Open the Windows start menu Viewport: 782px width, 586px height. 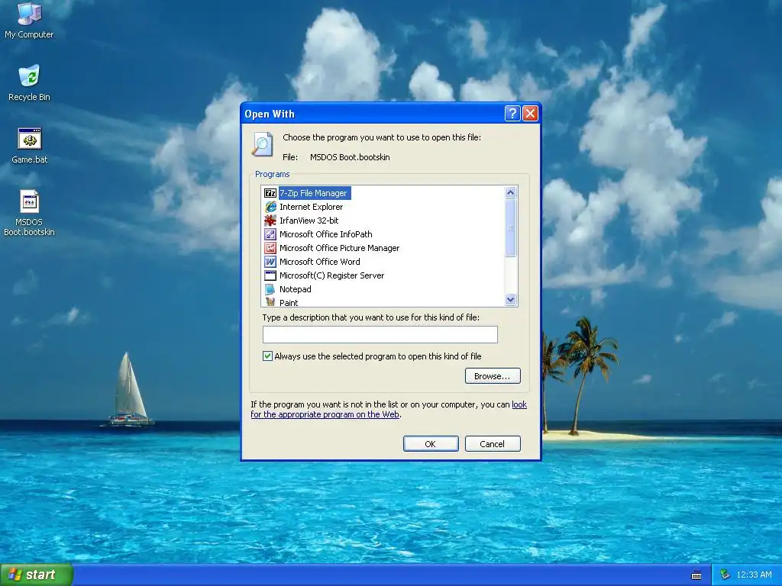[37, 575]
